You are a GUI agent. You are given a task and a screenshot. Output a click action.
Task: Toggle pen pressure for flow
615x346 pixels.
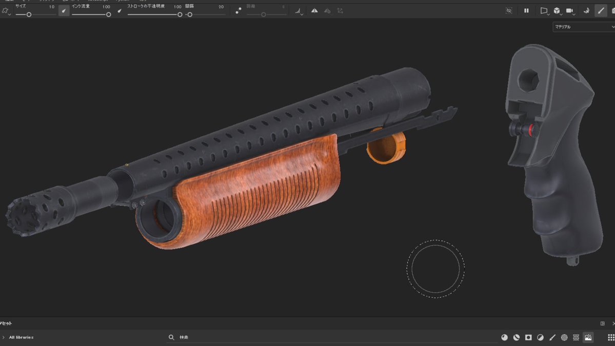tap(120, 11)
